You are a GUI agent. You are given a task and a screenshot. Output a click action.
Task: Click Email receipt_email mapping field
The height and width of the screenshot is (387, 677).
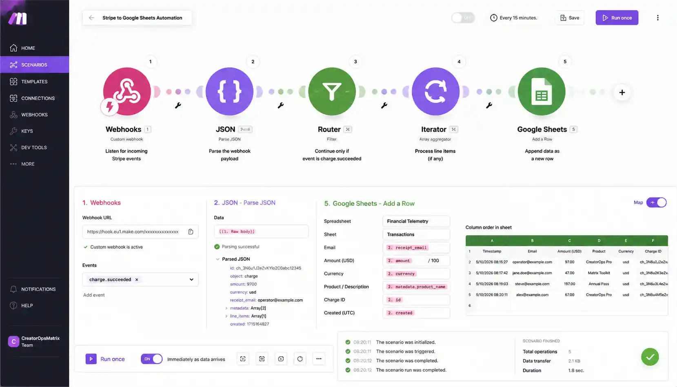(416, 247)
